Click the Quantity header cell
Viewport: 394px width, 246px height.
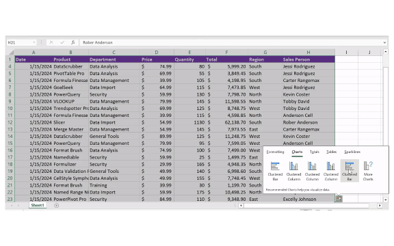(x=190, y=59)
